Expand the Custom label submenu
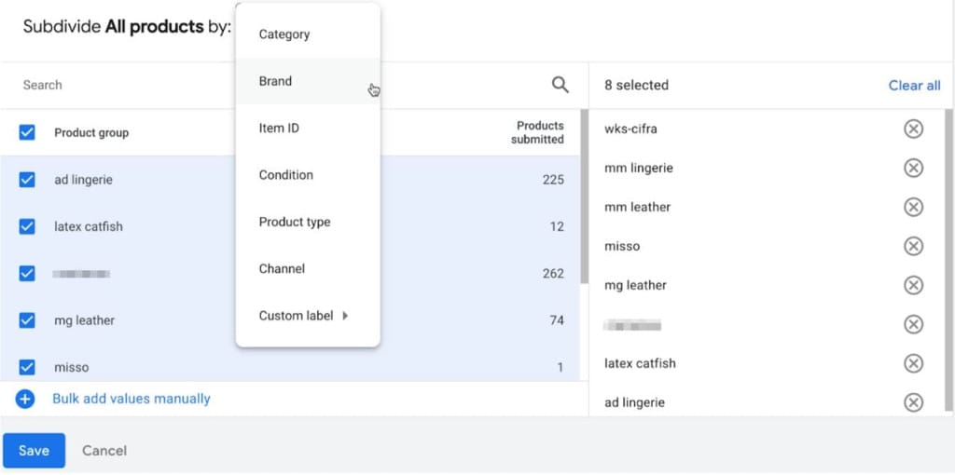This screenshot has width=955, height=475. 303,316
